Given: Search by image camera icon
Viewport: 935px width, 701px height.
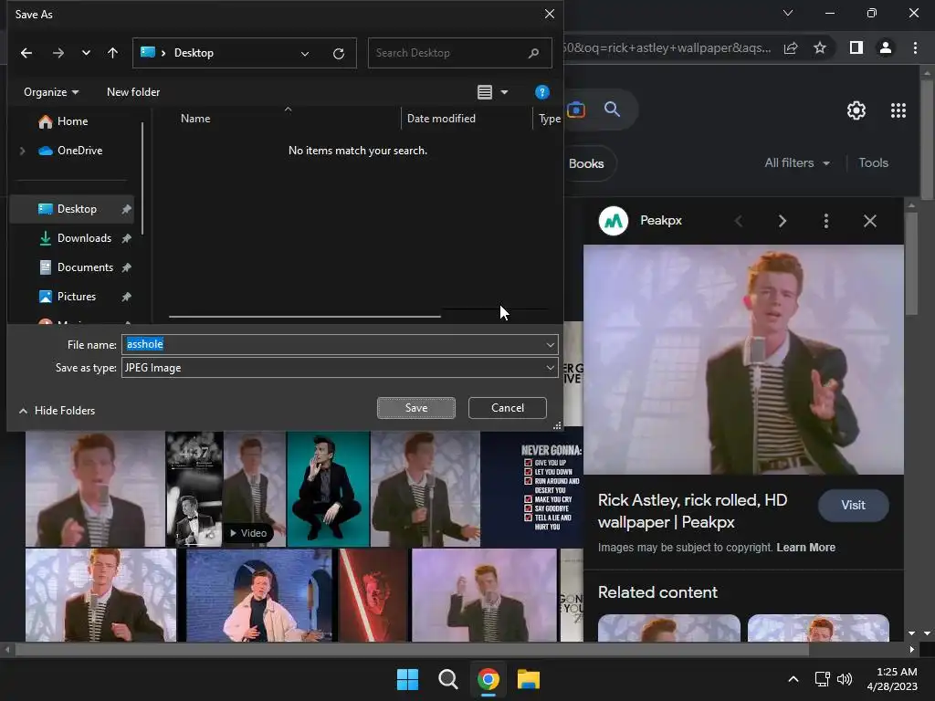Looking at the screenshot, I should click(x=576, y=110).
